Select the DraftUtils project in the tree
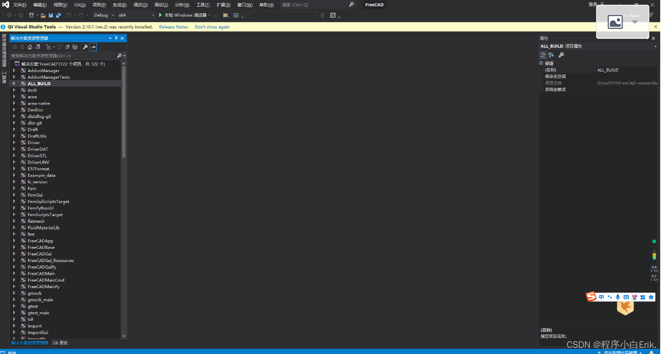Viewport: 664px width, 354px height. point(37,136)
